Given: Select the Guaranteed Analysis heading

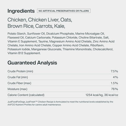Looking at the screenshot, I should tap(32, 63).
